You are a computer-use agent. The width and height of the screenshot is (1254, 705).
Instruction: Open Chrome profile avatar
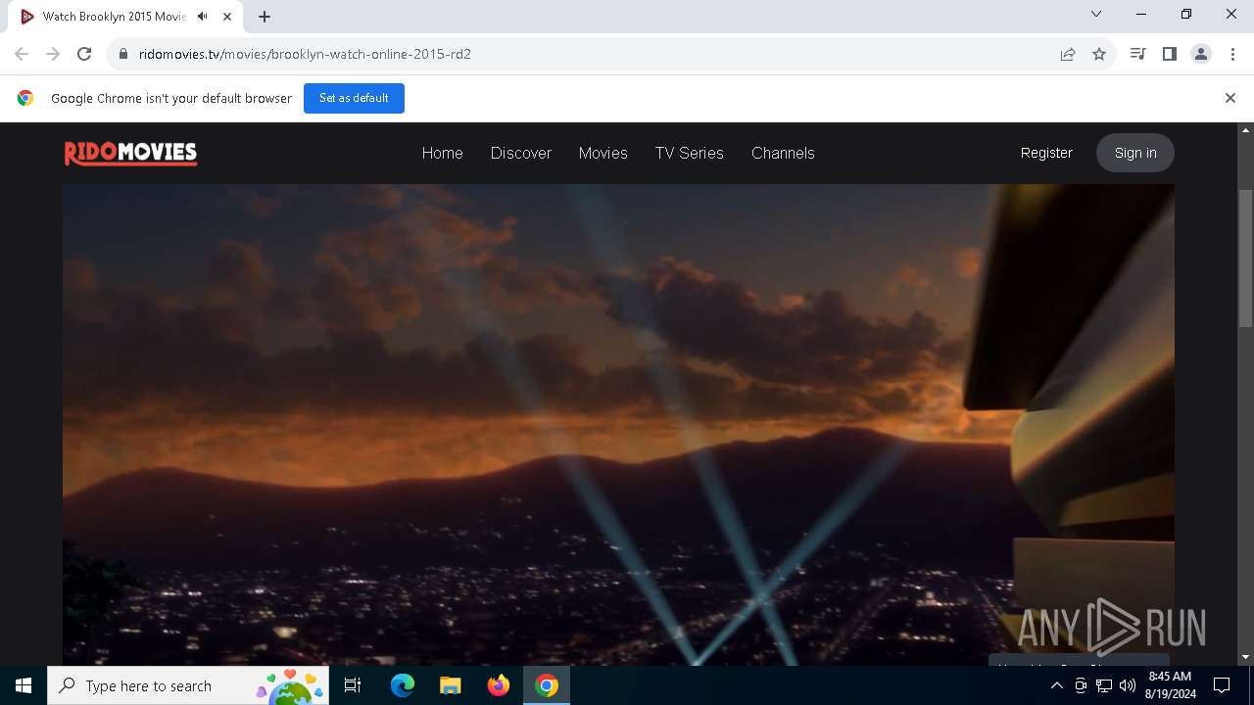[x=1201, y=54]
